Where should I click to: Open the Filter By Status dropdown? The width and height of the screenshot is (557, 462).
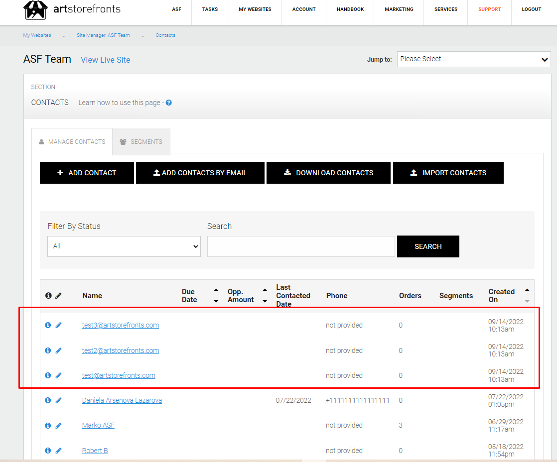click(x=124, y=246)
